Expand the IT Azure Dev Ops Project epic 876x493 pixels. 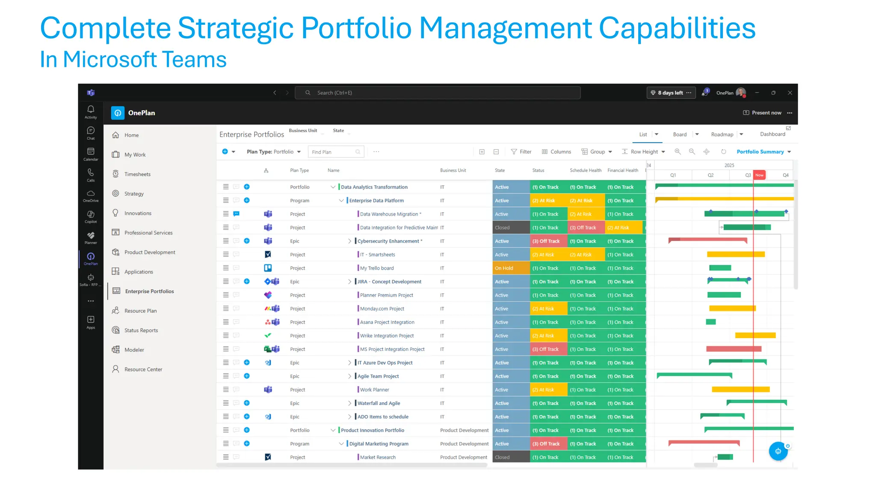349,362
